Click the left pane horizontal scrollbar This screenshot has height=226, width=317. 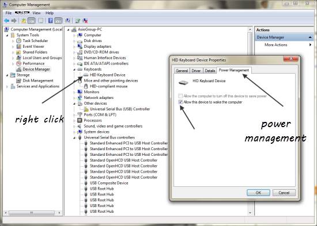click(32, 213)
